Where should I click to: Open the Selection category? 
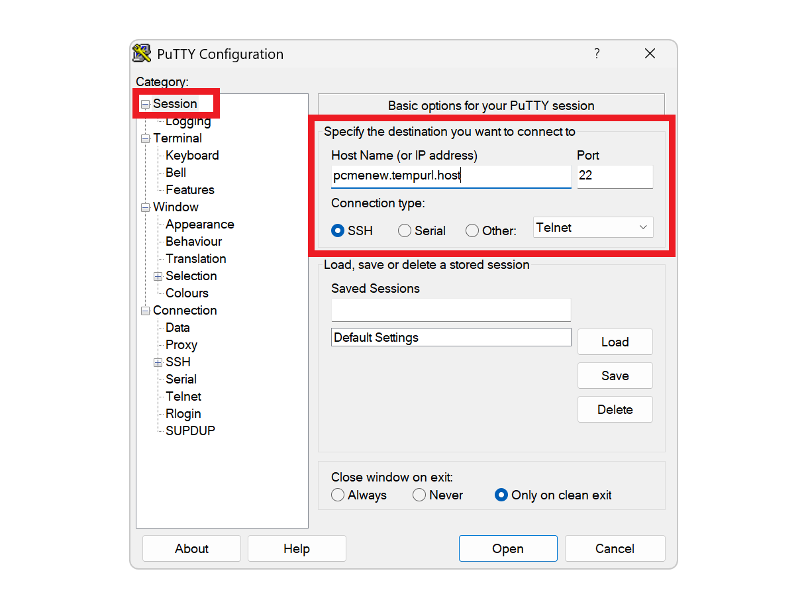(x=191, y=276)
